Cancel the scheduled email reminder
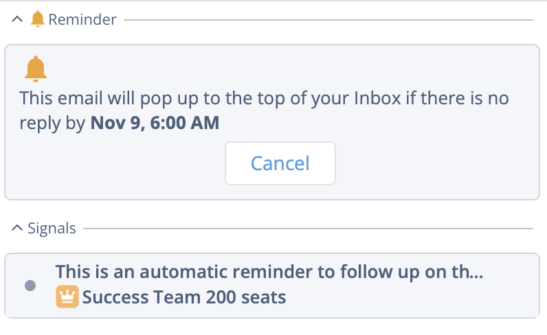 (280, 163)
